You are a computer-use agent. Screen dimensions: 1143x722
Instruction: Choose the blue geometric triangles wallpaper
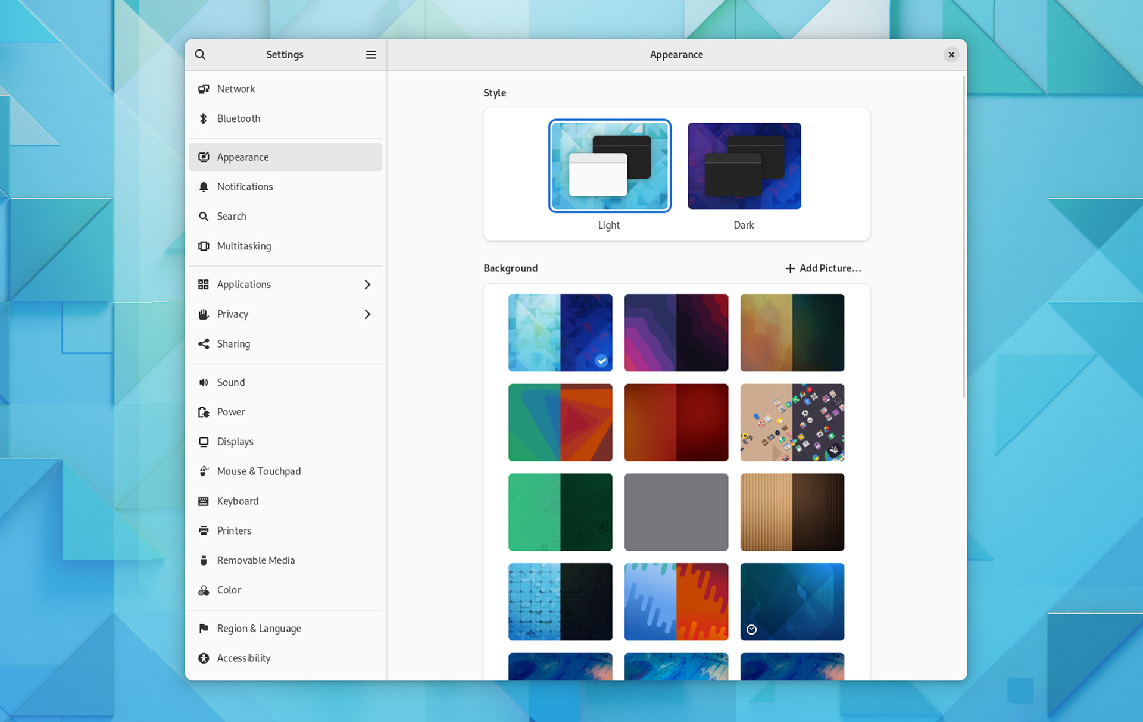coord(560,333)
